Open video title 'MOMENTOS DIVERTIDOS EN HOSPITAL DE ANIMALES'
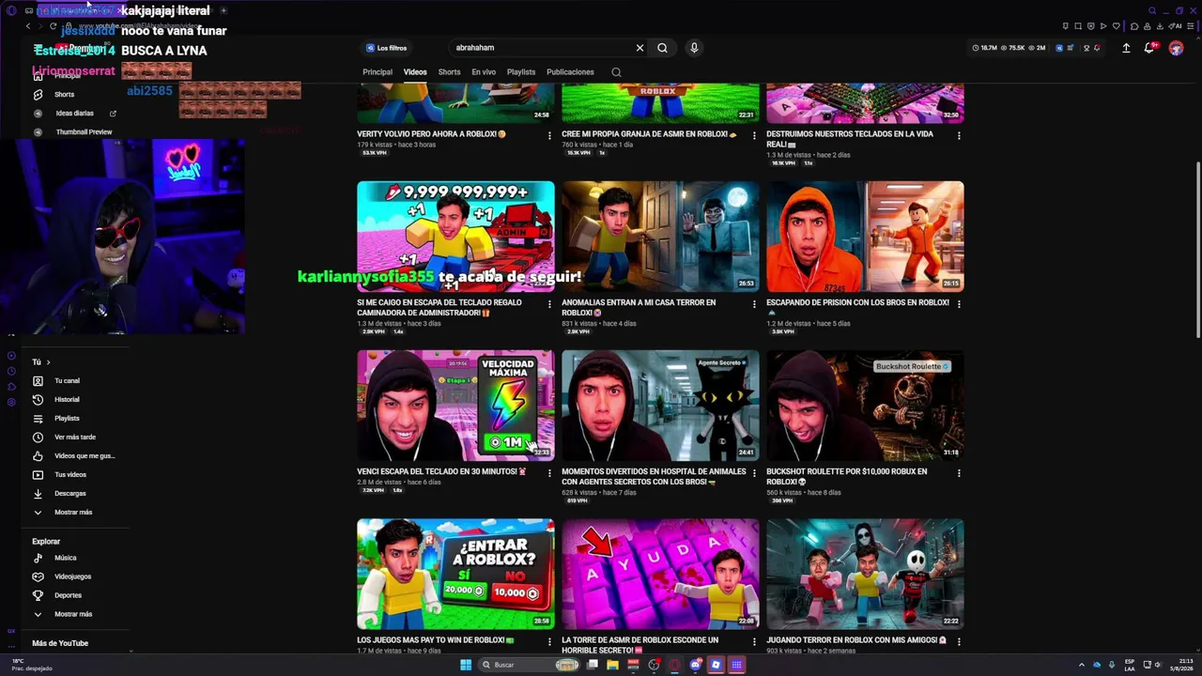 point(652,477)
